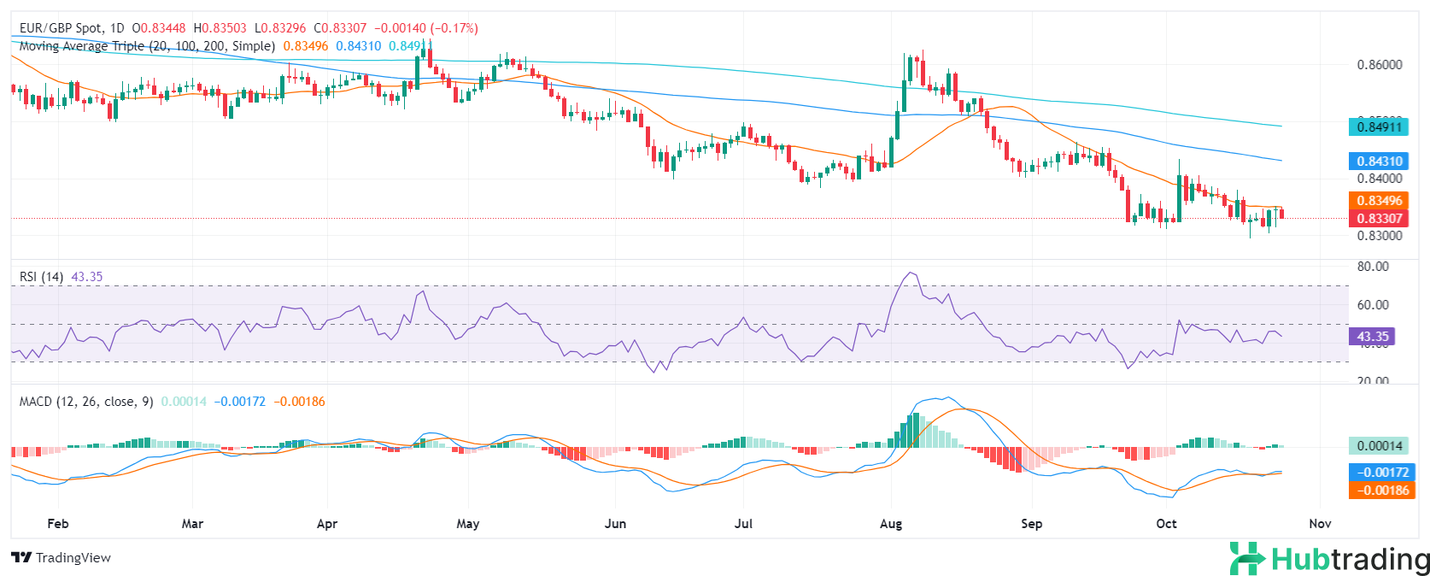Select the RSI (14) indicator label
The image size is (1430, 576).
click(41, 277)
